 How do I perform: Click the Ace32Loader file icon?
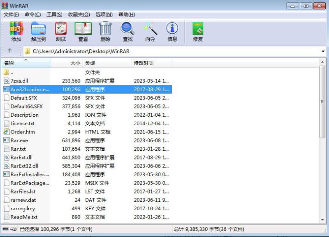pyautogui.click(x=7, y=89)
